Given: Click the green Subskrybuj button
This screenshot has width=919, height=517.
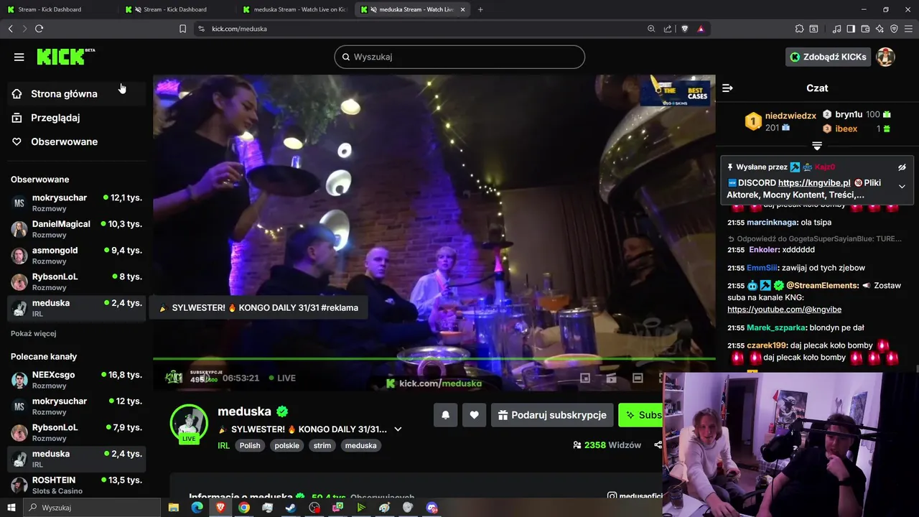Looking at the screenshot, I should 640,415.
